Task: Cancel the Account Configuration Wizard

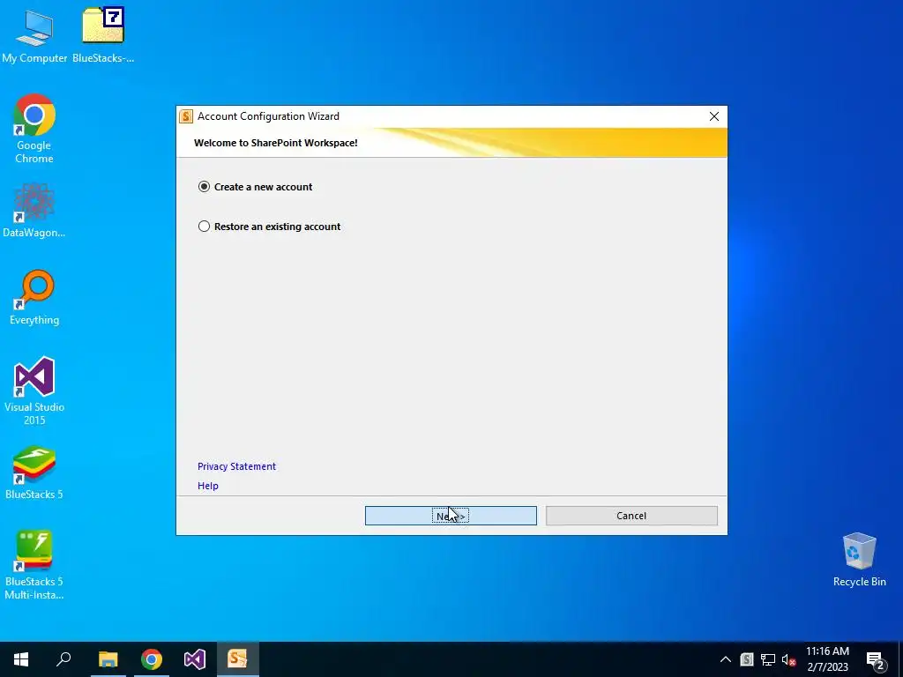Action: pyautogui.click(x=631, y=516)
